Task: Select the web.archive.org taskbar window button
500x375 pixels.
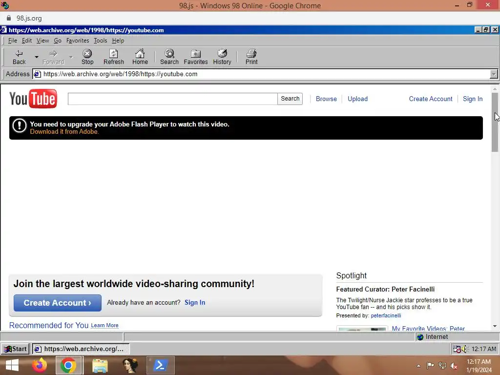Action: click(x=81, y=349)
